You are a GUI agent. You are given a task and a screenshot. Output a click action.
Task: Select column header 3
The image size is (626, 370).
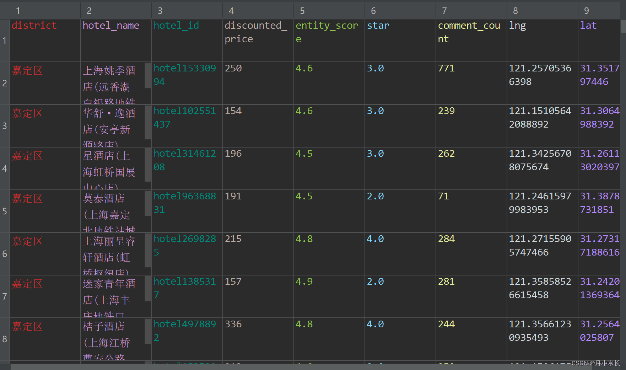point(187,11)
